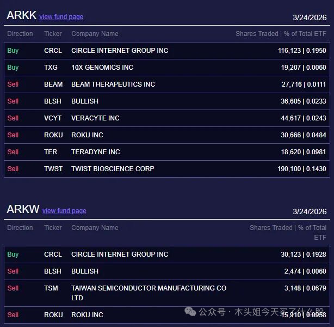The width and height of the screenshot is (334, 327).
Task: Click value 27,716 | 0.0111
Action: [304, 84]
